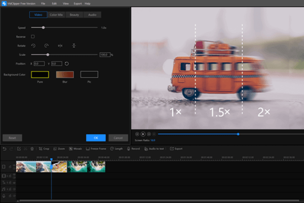Viewport: 304px width, 203px height.
Task: Play the preview video
Action: point(143,134)
